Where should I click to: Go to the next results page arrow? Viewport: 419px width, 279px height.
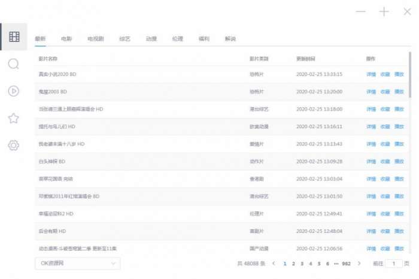[359, 263]
